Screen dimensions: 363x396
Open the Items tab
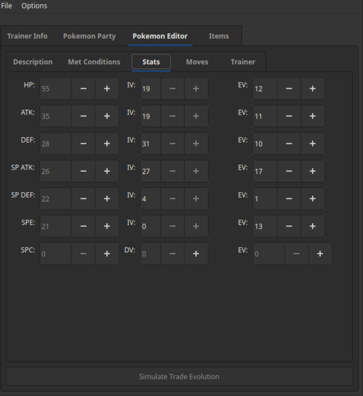point(219,36)
